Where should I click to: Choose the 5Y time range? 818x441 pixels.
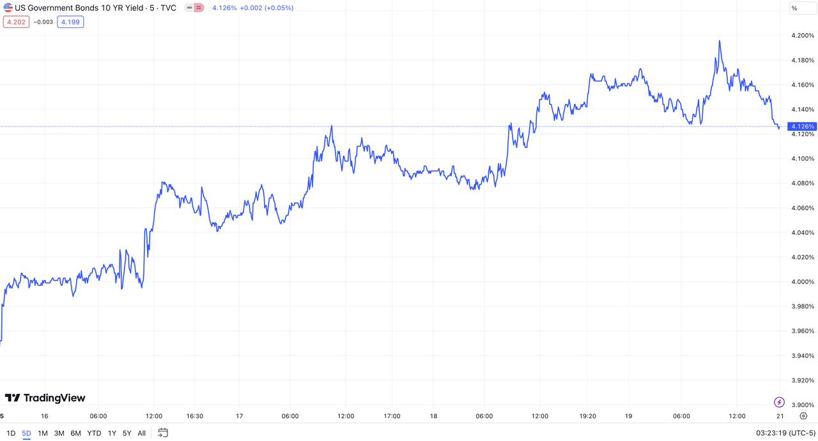pos(127,433)
